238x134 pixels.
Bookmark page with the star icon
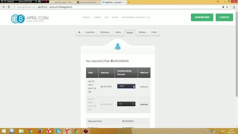coord(227,7)
